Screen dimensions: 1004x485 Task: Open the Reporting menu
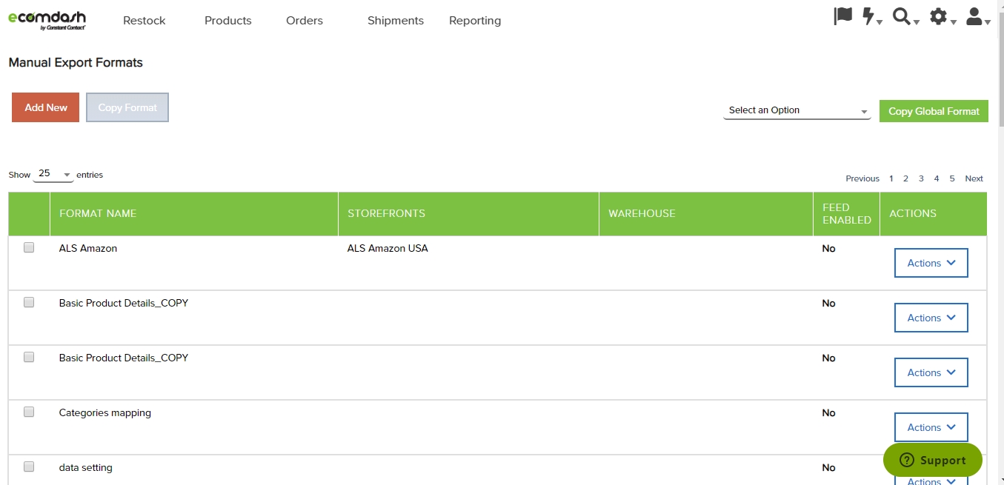[x=475, y=21]
